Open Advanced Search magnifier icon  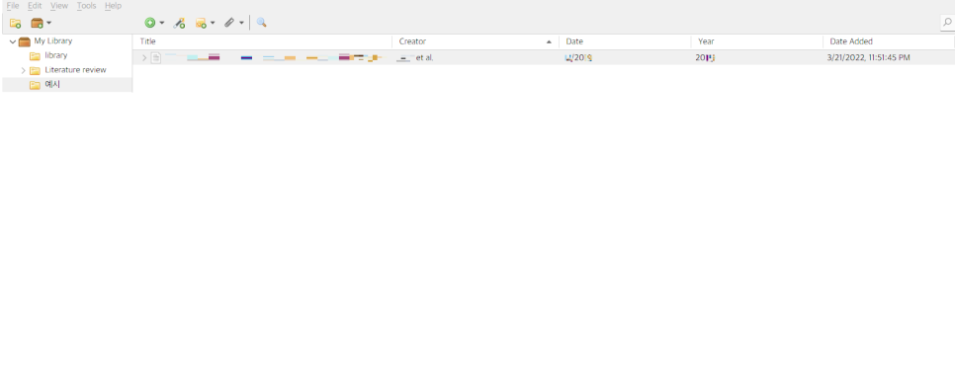click(x=261, y=23)
